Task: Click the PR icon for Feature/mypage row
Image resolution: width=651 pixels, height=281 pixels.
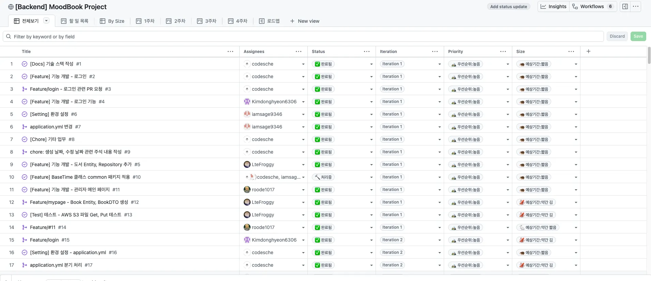Action: tap(25, 202)
